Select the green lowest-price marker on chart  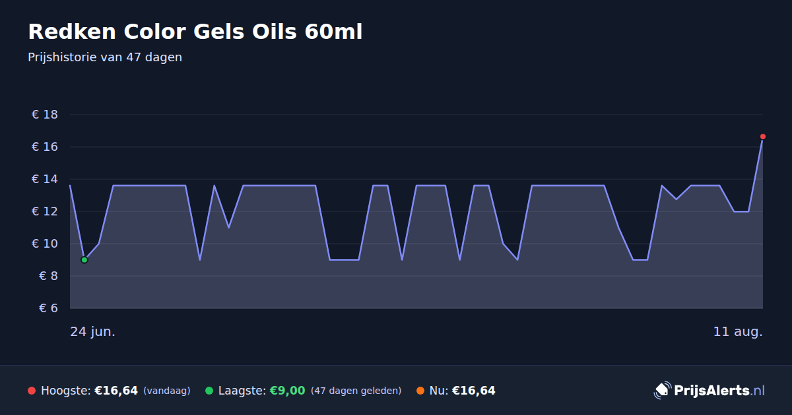point(84,260)
